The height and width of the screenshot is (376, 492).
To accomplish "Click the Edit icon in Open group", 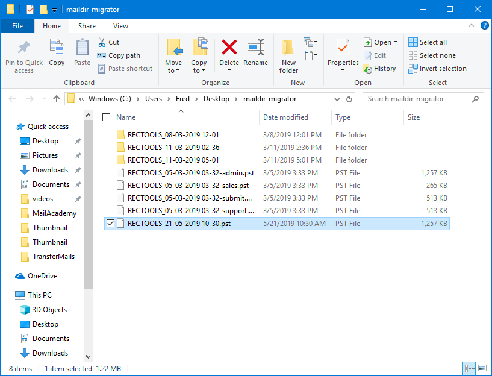I will (367, 55).
